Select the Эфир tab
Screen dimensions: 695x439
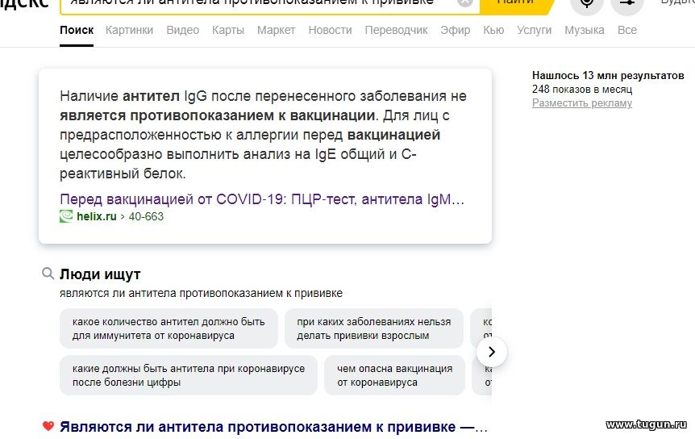point(456,30)
